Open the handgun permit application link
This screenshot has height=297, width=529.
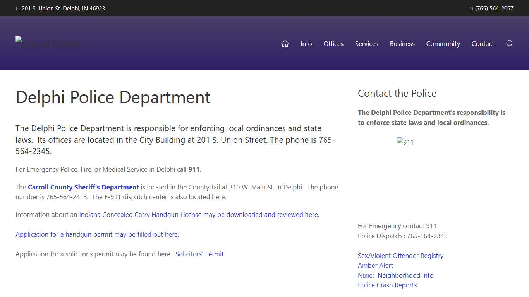click(97, 234)
